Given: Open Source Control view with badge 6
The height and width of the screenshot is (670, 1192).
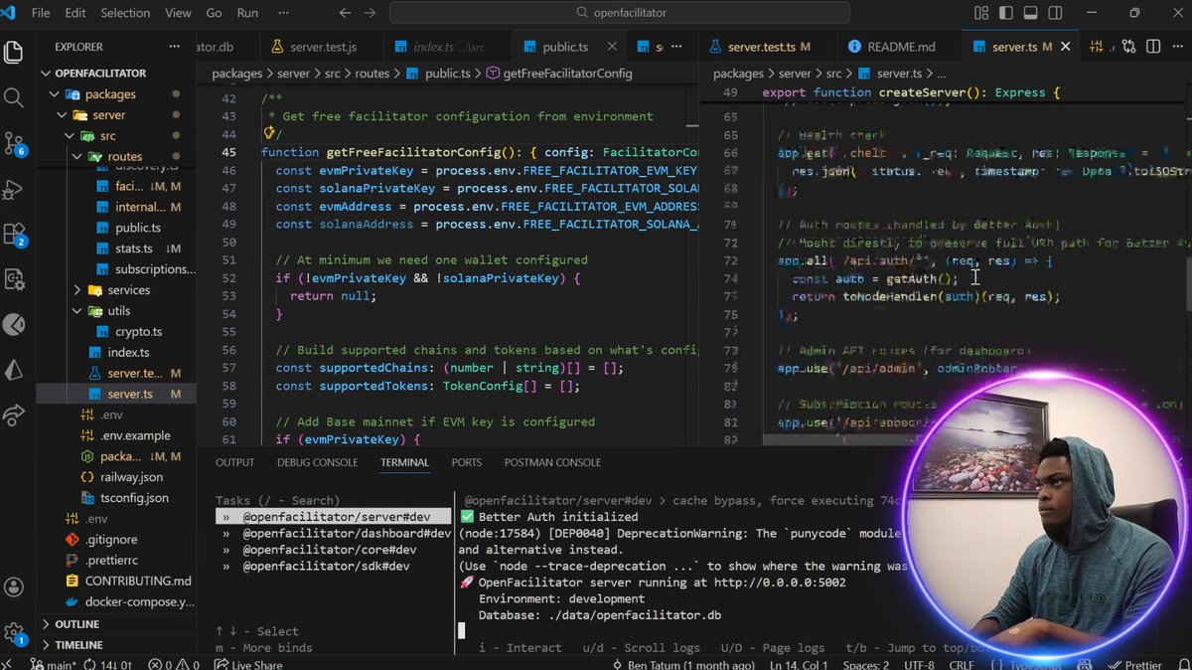Looking at the screenshot, I should point(14,143).
